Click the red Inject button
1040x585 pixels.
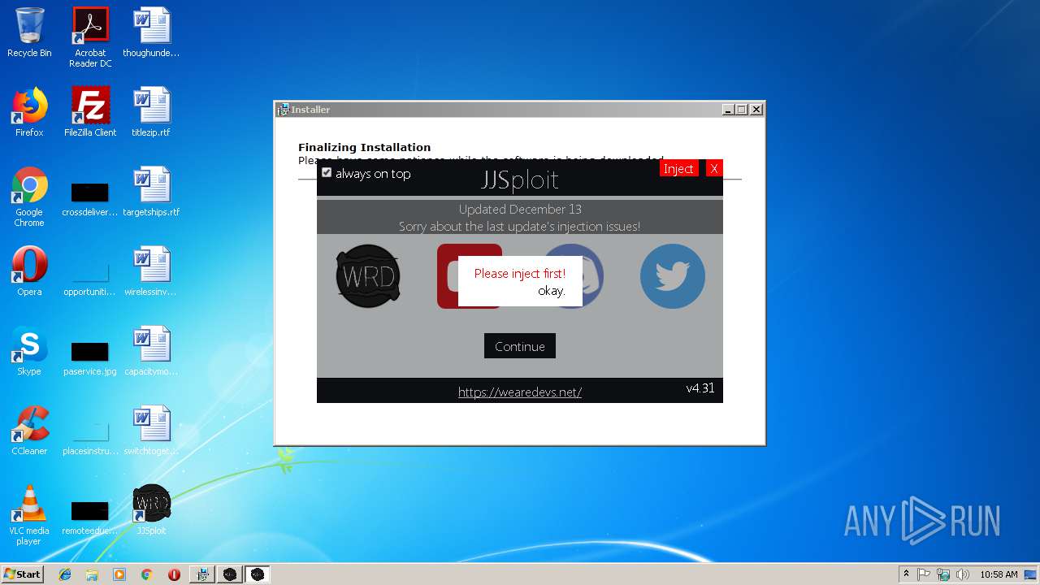click(678, 168)
